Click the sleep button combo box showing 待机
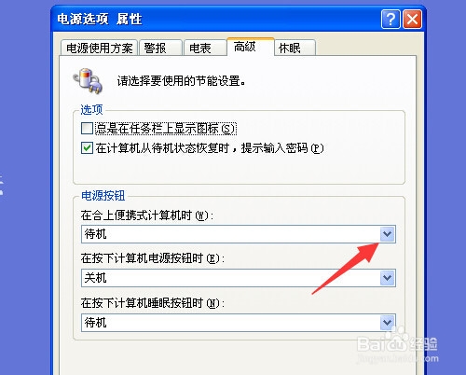The width and height of the screenshot is (466, 375). (239, 323)
